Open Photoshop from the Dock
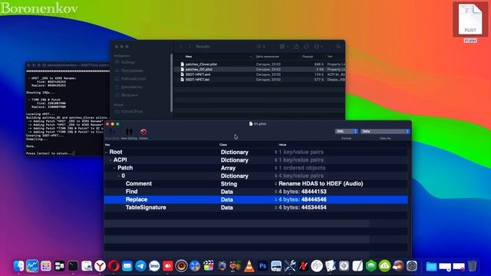491x276 pixels. click(262, 266)
